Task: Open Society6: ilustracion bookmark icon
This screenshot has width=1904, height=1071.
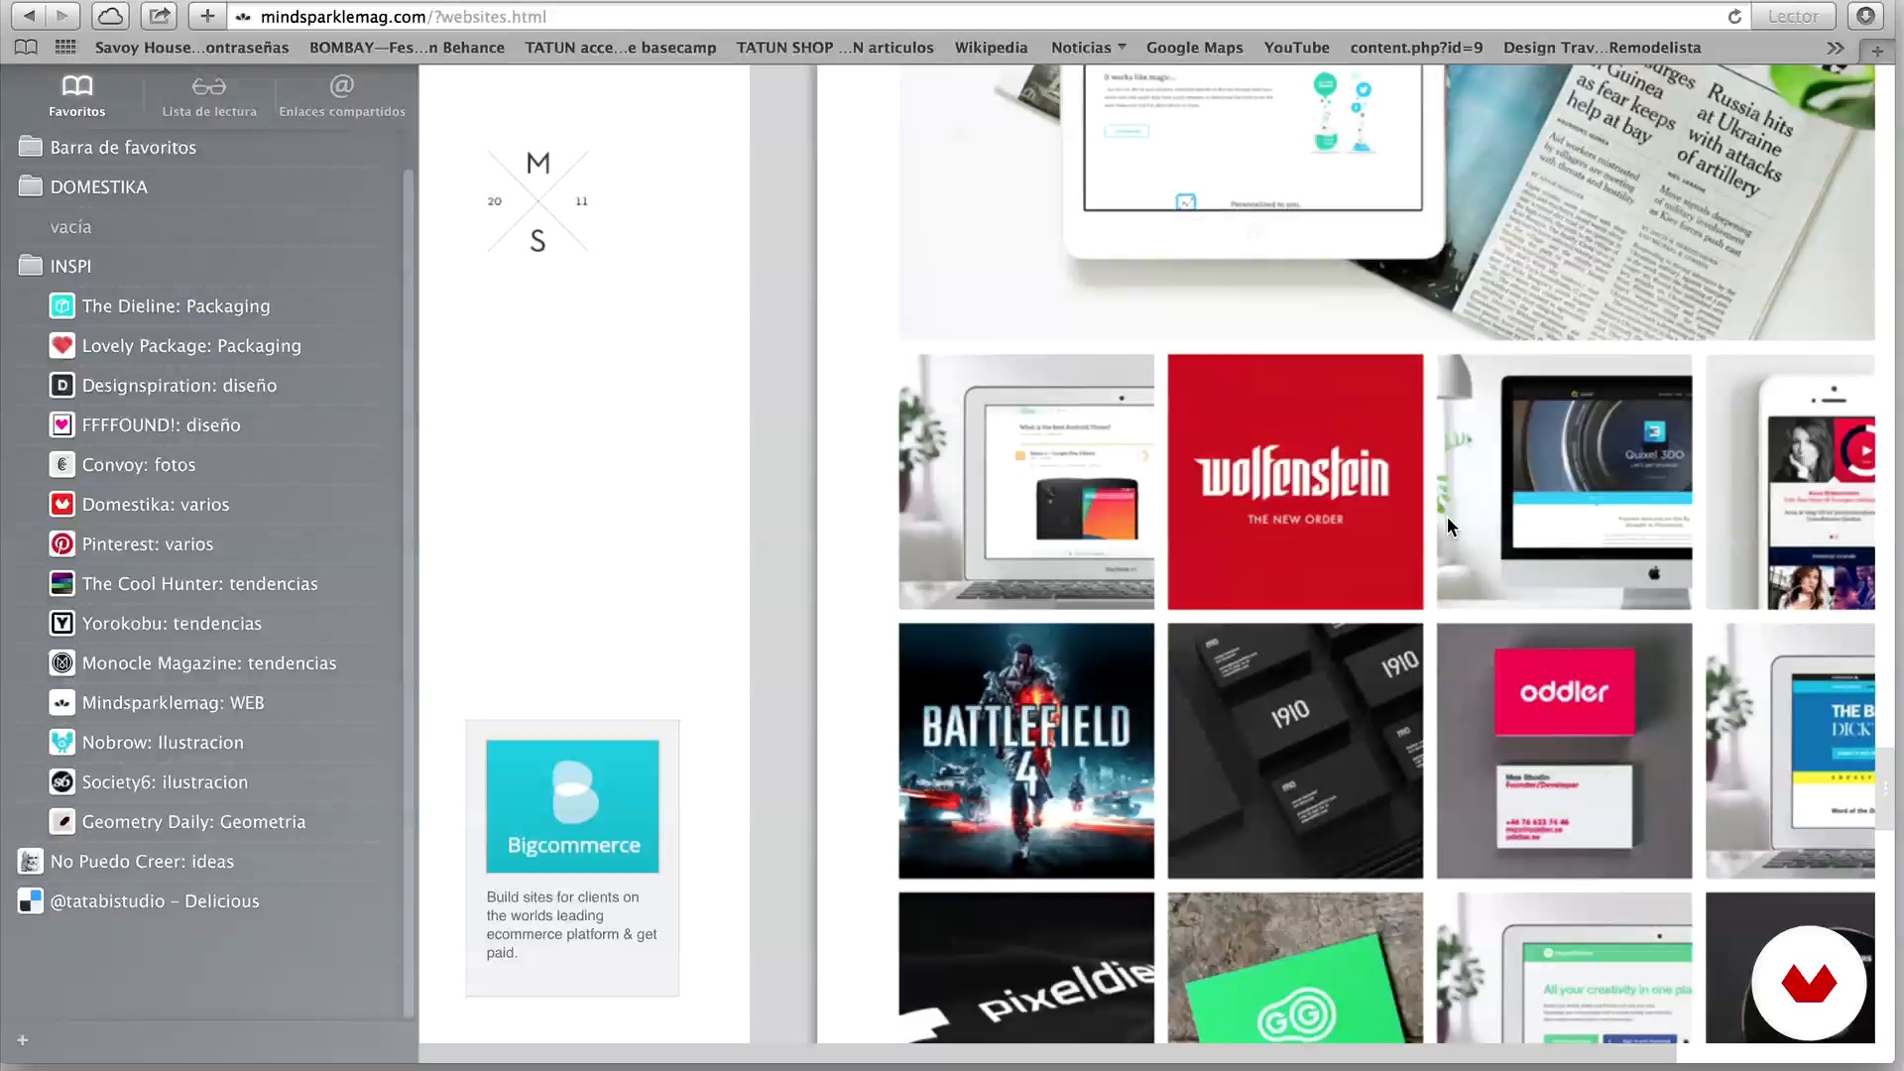Action: coord(61,781)
